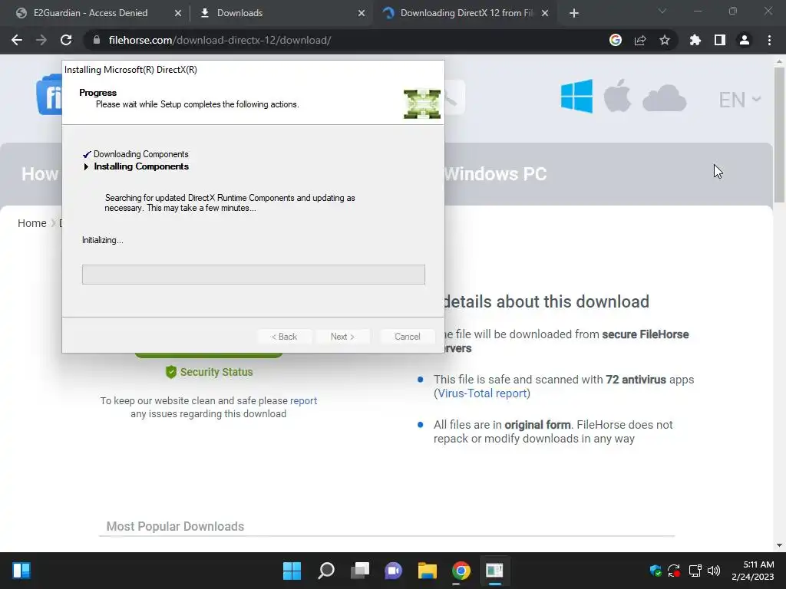Image resolution: width=786 pixels, height=589 pixels.
Task: Click "Downloading Components" step text
Action: coord(141,154)
